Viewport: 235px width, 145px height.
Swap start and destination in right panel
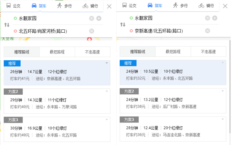pyautogui.click(x=123, y=25)
